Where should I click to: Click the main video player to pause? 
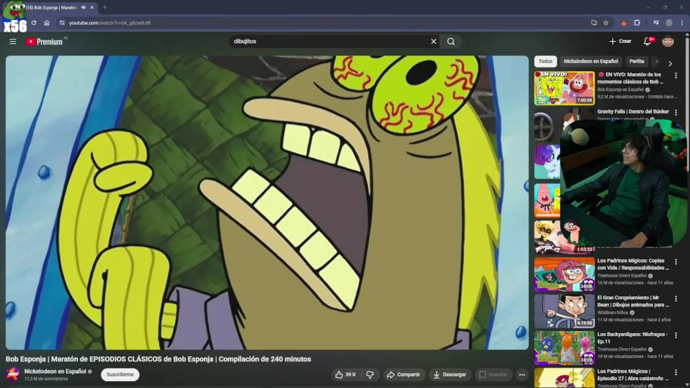pos(267,203)
